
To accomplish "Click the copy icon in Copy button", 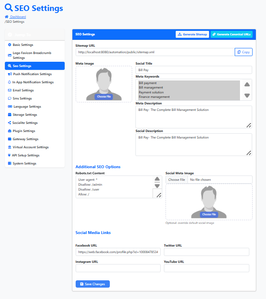I will pyautogui.click(x=239, y=52).
